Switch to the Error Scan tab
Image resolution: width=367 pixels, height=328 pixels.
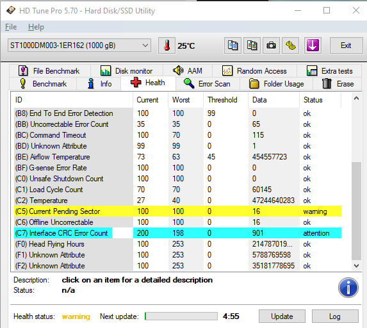point(208,83)
